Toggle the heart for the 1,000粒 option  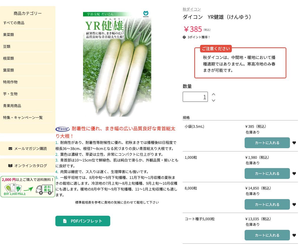point(294,173)
